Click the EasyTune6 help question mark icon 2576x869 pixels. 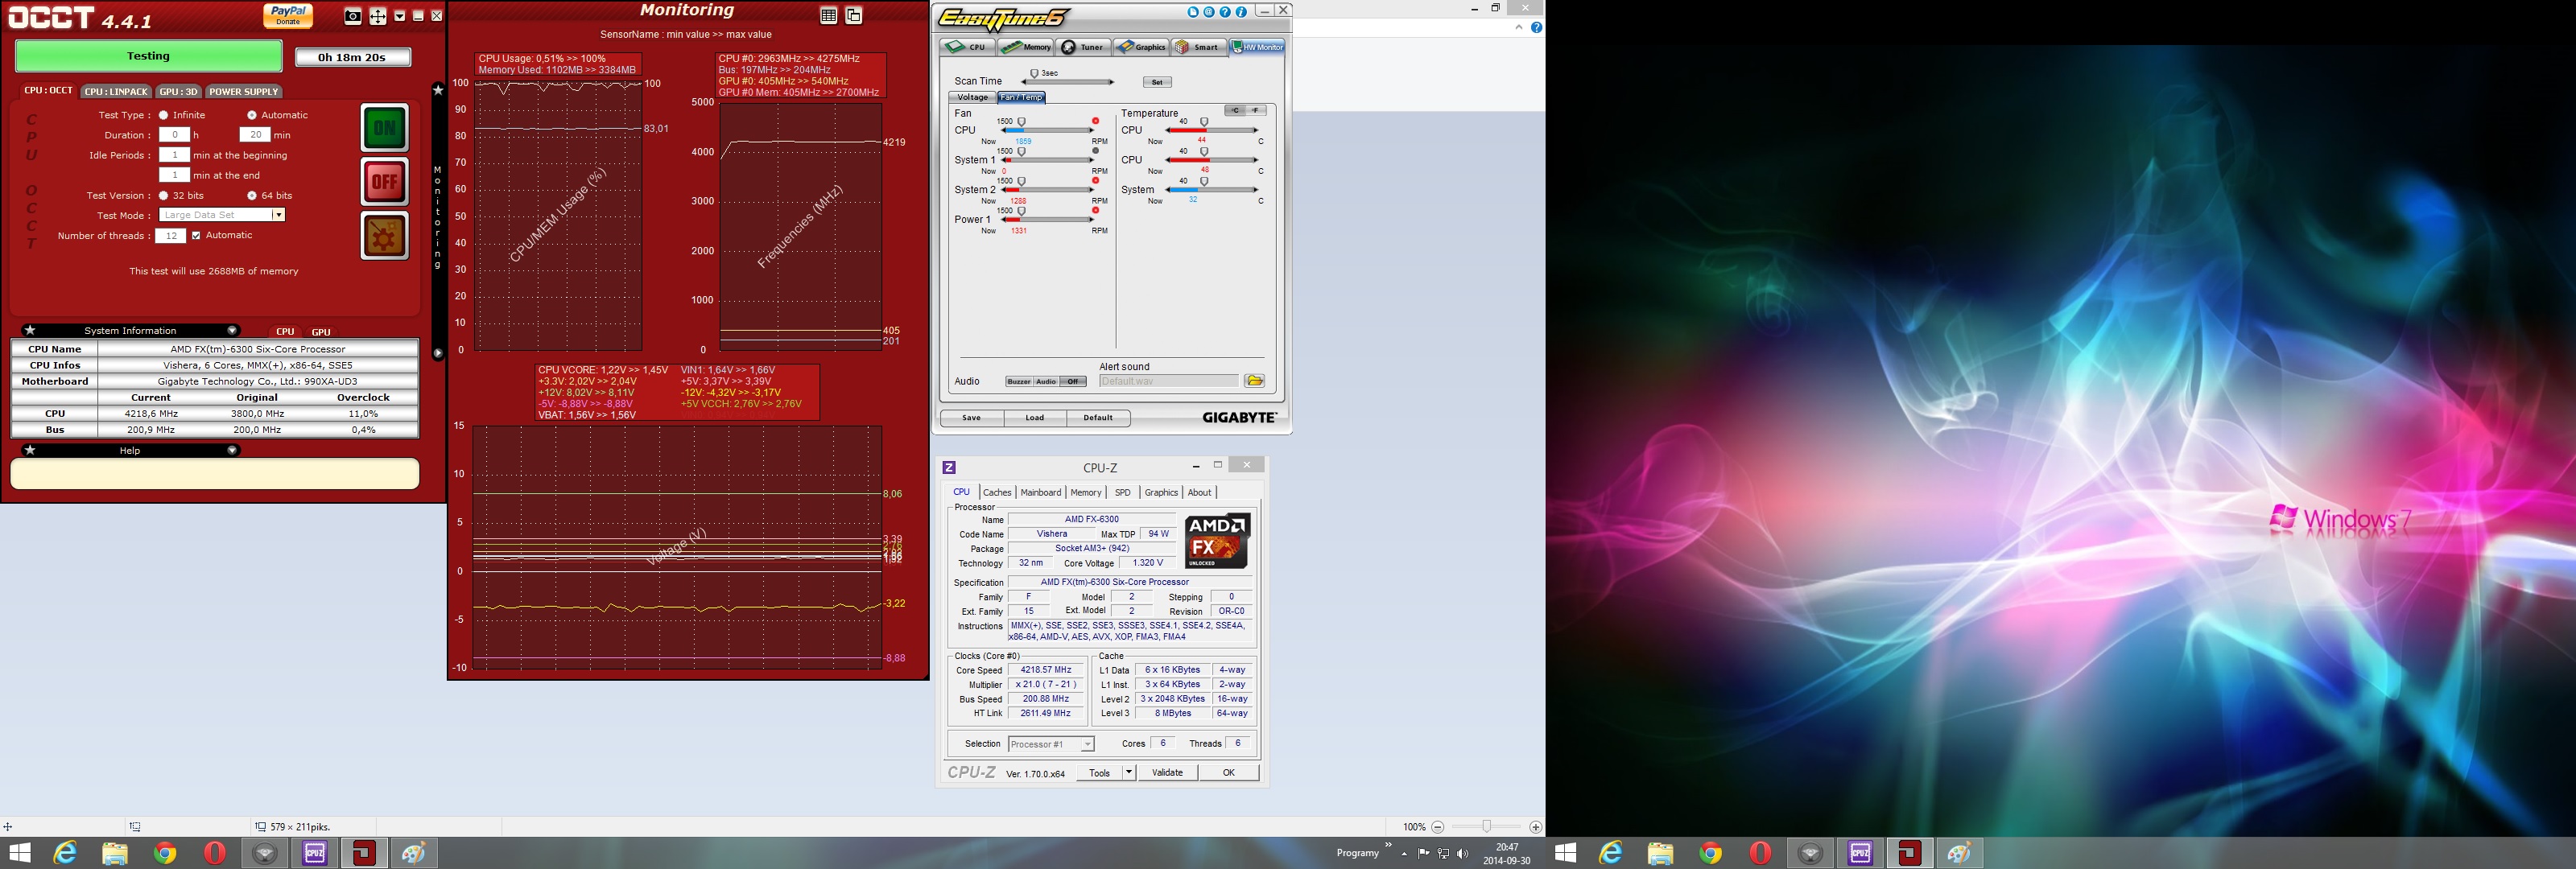1225,12
